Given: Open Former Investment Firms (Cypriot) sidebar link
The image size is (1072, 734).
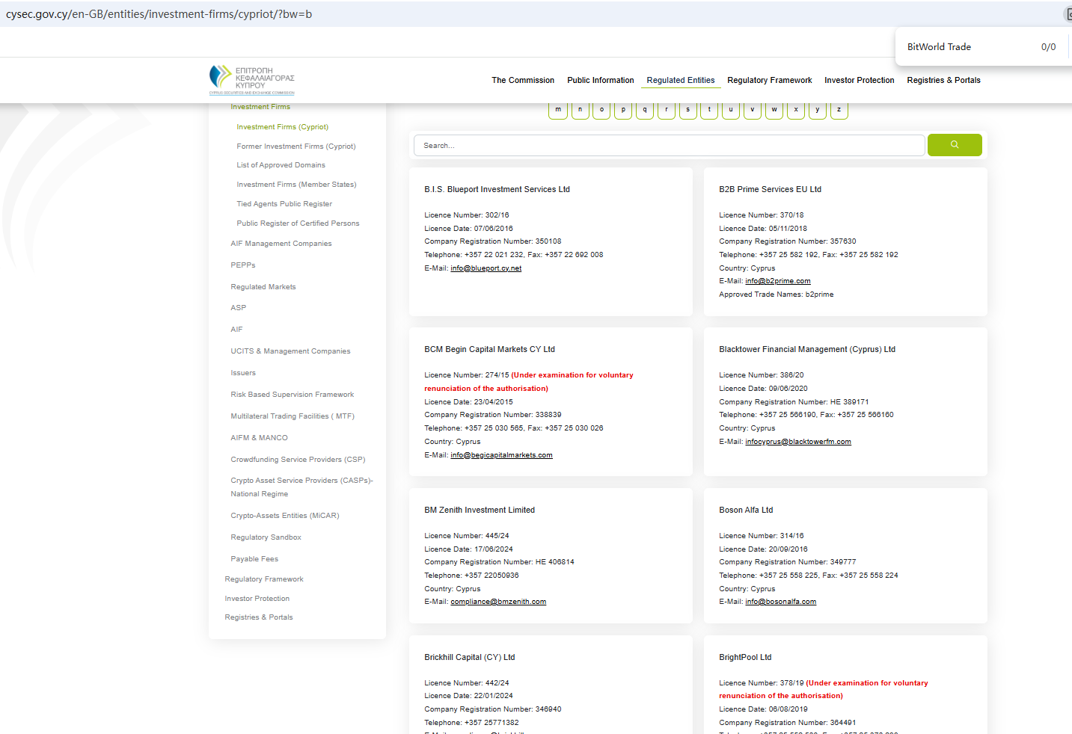Looking at the screenshot, I should click(x=295, y=147).
